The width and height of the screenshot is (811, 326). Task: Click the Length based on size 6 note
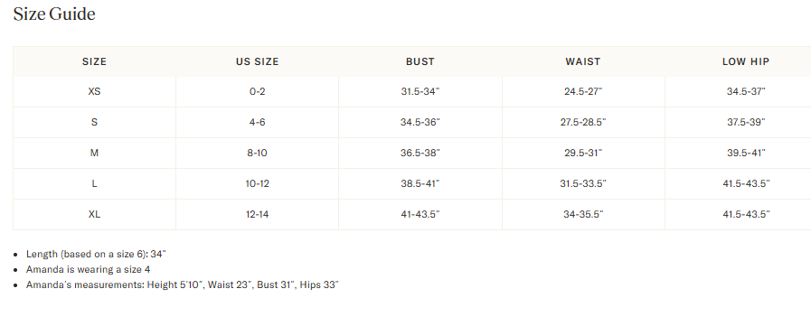pyautogui.click(x=96, y=254)
